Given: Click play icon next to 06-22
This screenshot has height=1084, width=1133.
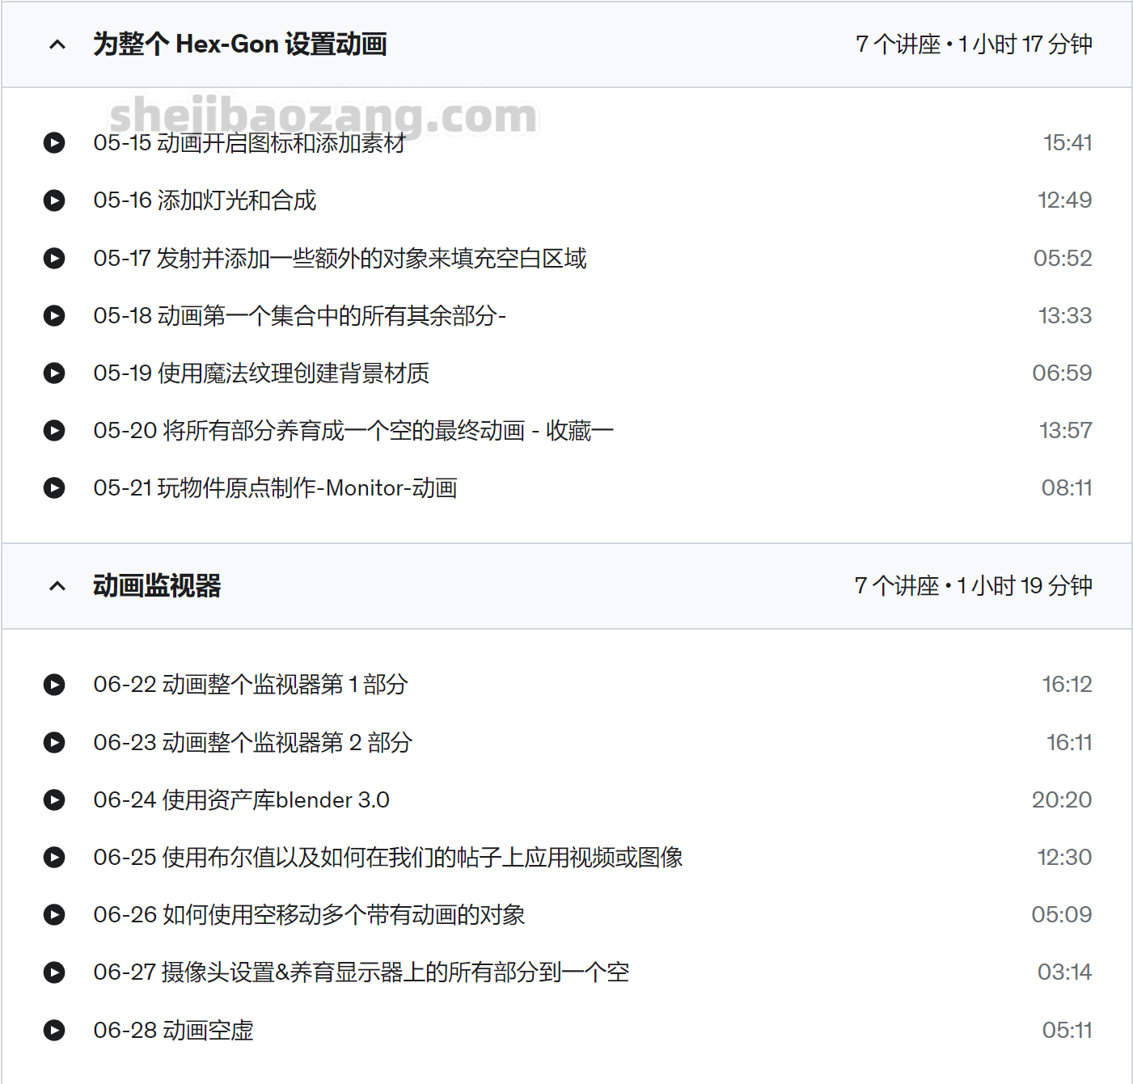Looking at the screenshot, I should coord(54,685).
